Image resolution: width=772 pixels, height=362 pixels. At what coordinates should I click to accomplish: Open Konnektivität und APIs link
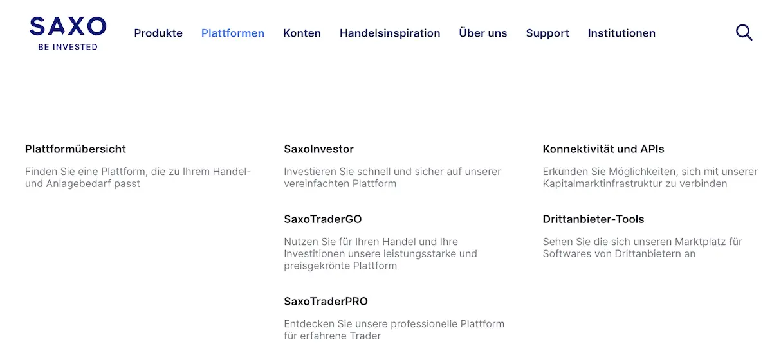tap(603, 149)
